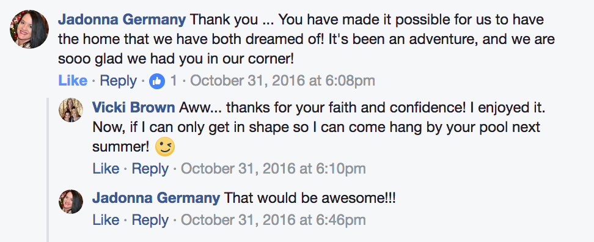The image size is (594, 242).
Task: Click Jadonna Germany's small avatar in reply
Action: (71, 202)
